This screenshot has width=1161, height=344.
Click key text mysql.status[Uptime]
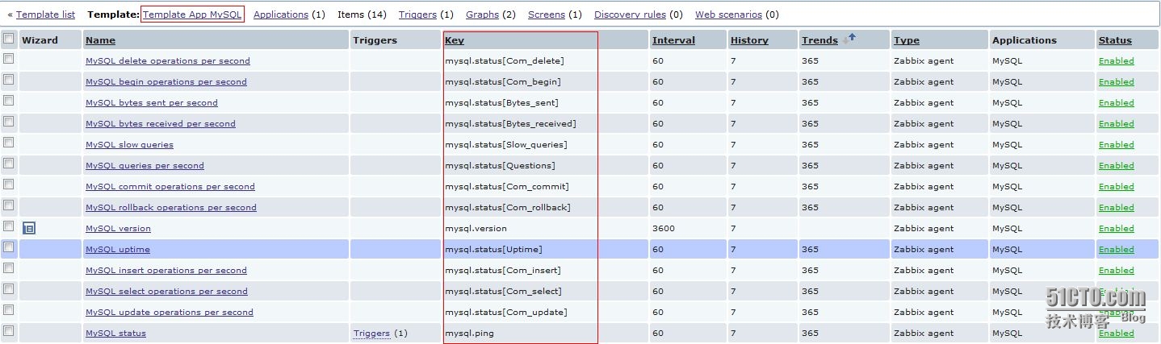[493, 250]
